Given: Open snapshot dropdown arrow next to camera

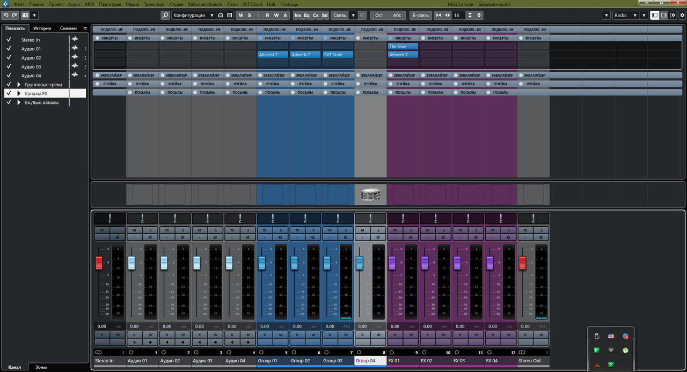Looking at the screenshot, I should pos(34,15).
